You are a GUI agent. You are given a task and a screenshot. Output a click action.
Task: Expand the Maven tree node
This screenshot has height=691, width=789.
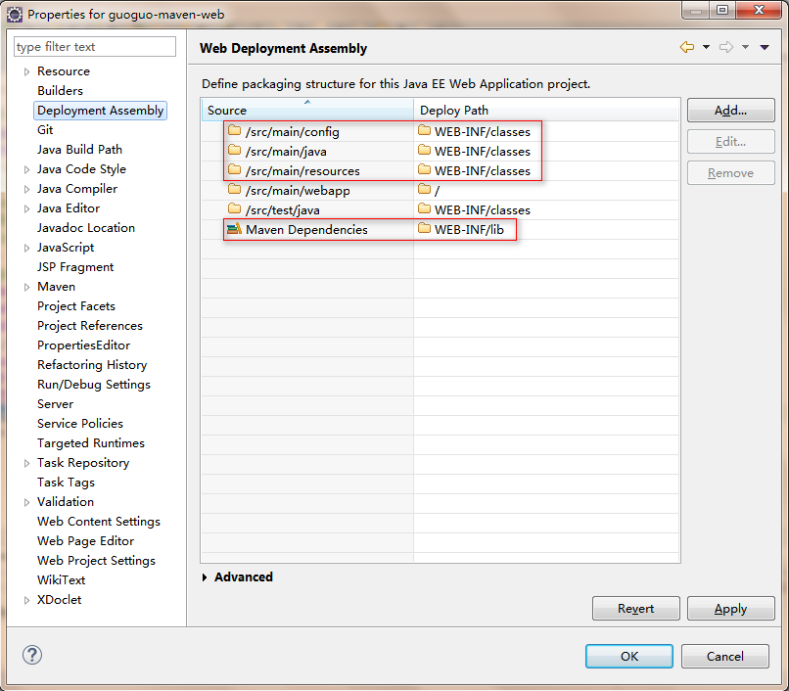tap(26, 287)
